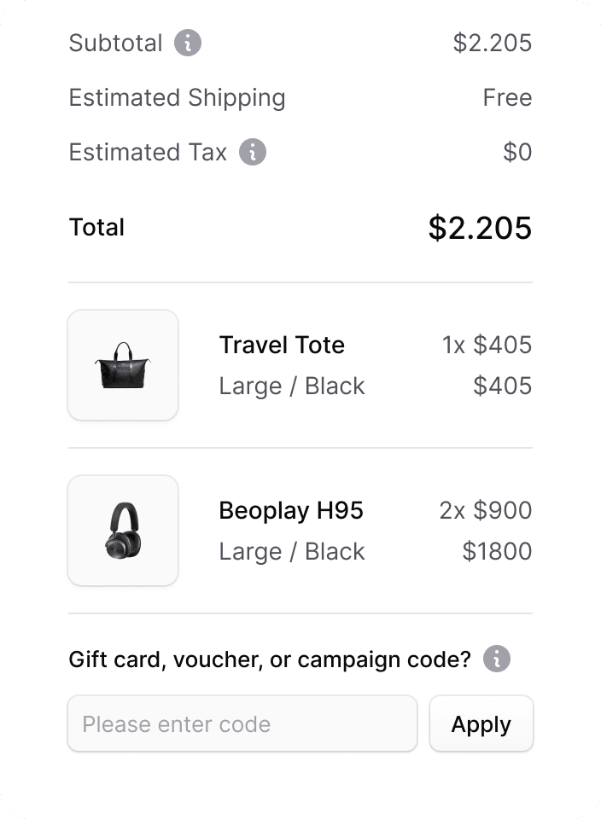Image resolution: width=601 pixels, height=819 pixels.
Task: Select the Beoplay H95 product name
Action: point(291,510)
